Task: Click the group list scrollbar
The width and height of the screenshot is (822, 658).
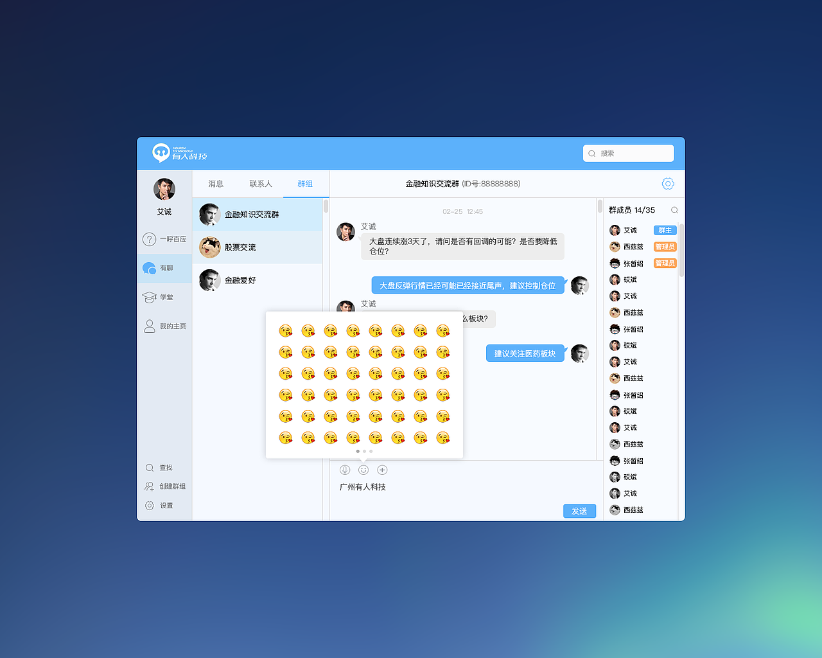Action: point(326,206)
